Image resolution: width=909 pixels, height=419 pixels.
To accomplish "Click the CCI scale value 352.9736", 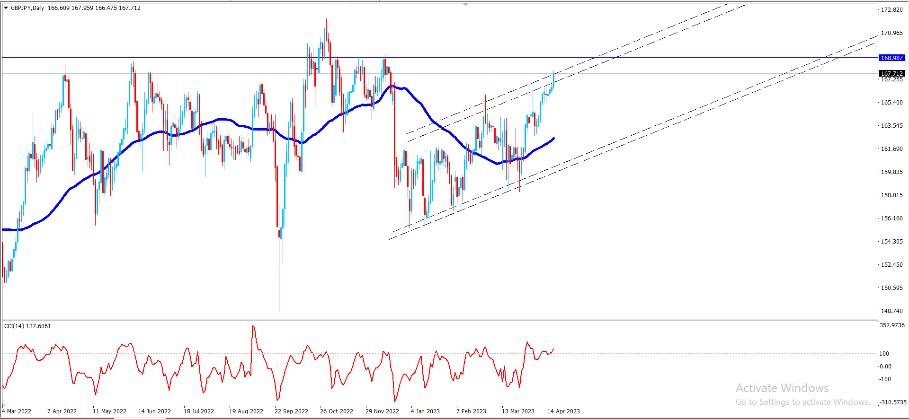I will coord(892,325).
